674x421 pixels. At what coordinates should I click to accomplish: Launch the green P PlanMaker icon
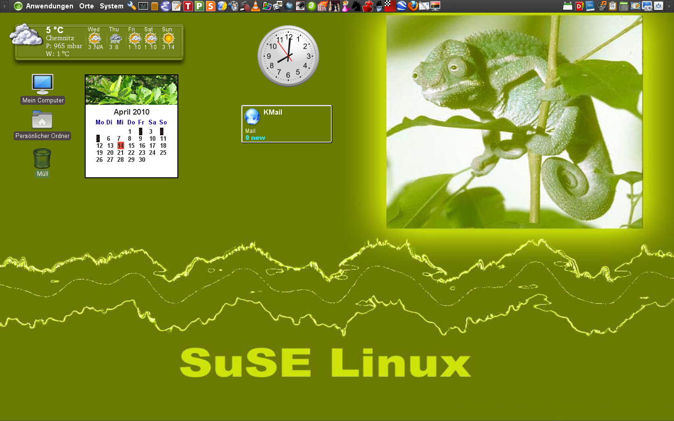coord(199,6)
